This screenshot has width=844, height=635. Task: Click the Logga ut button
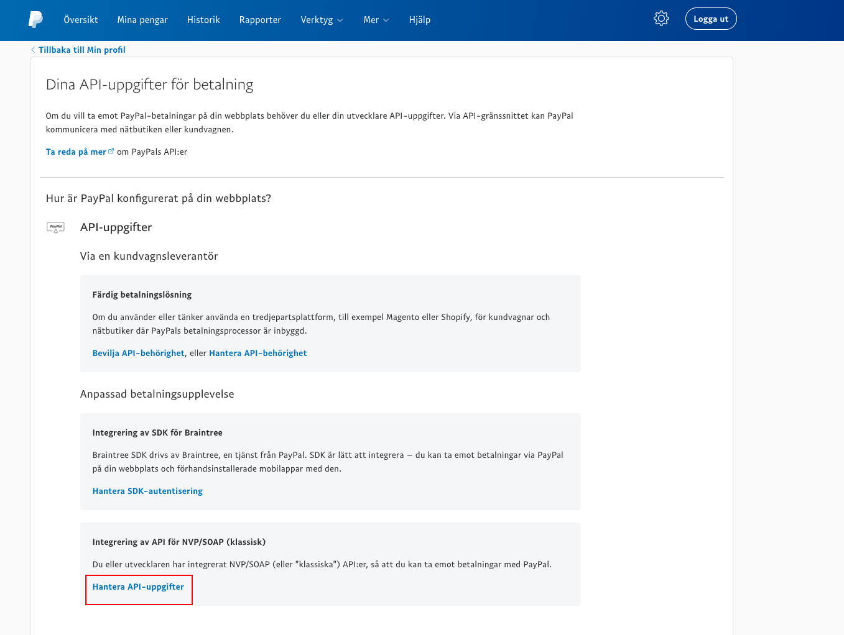(711, 19)
